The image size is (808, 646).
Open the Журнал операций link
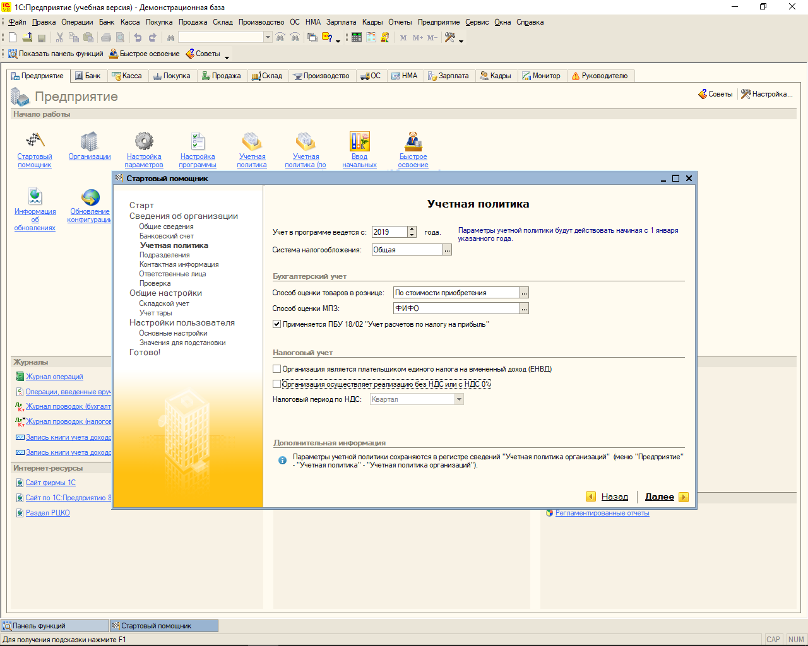pos(54,377)
